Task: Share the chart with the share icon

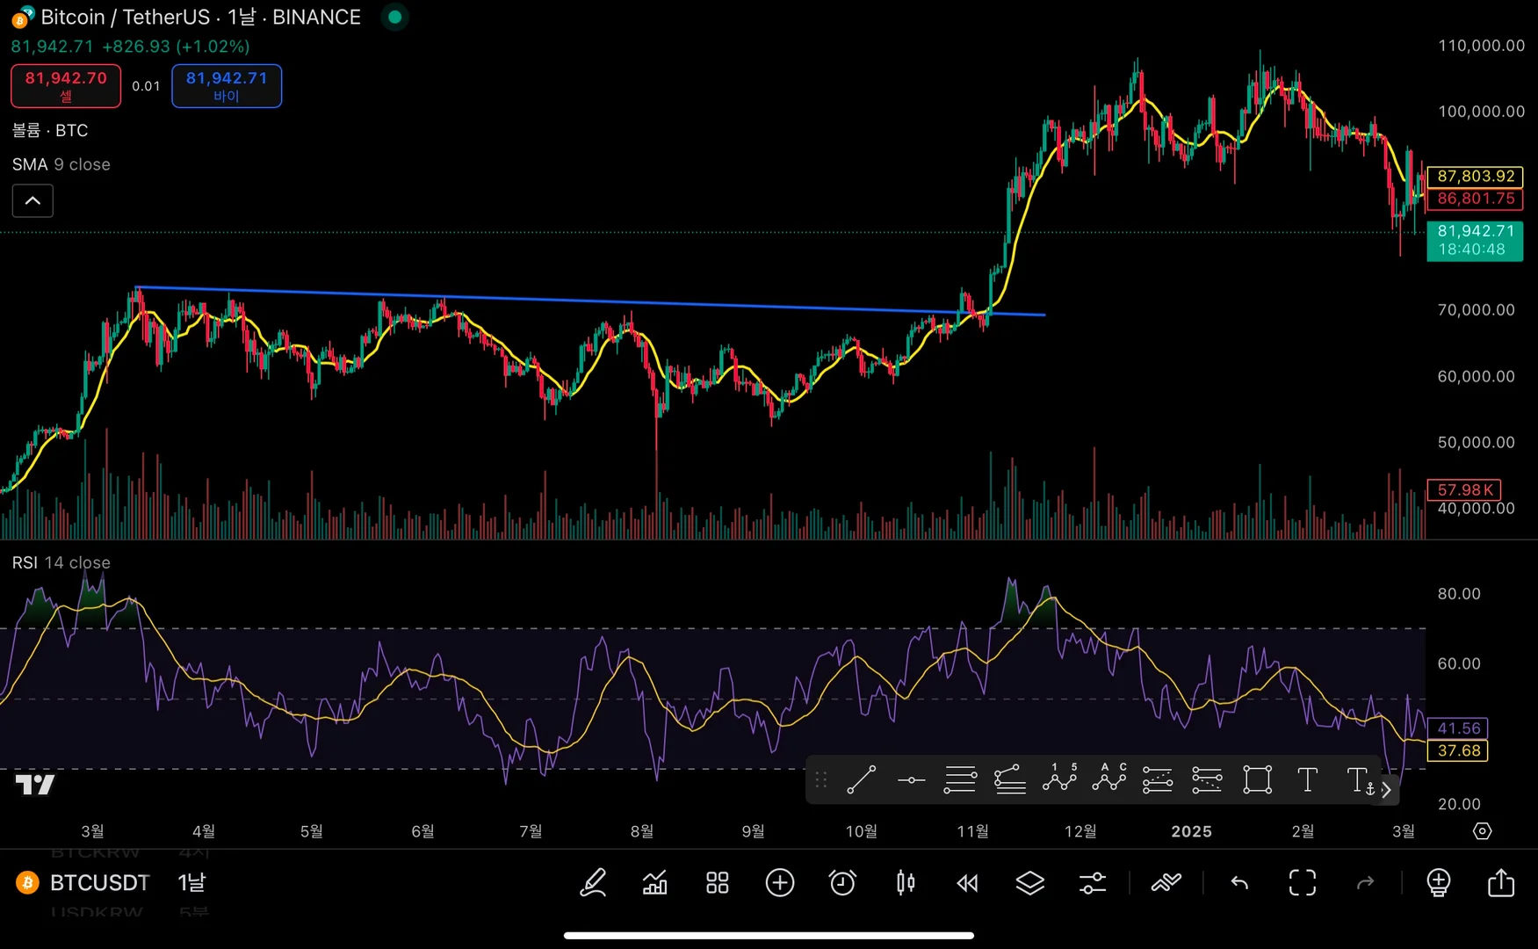Action: [1501, 882]
